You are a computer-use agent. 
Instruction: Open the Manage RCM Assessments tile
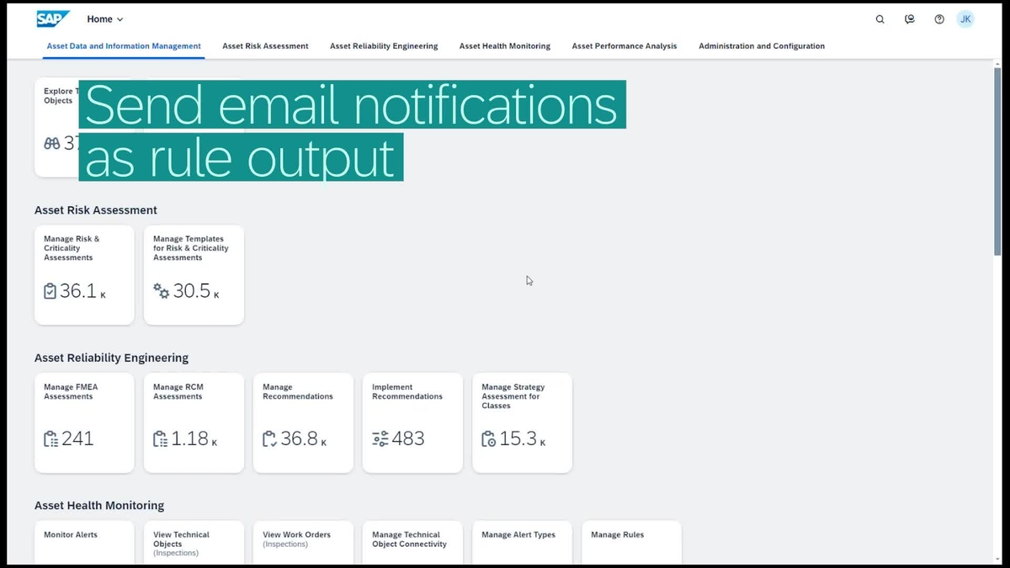click(x=194, y=422)
